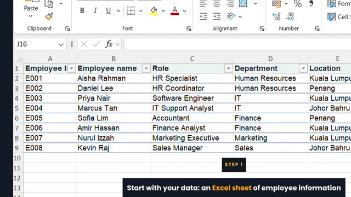
Task: Select cell containing E004
Action: pyautogui.click(x=50, y=108)
